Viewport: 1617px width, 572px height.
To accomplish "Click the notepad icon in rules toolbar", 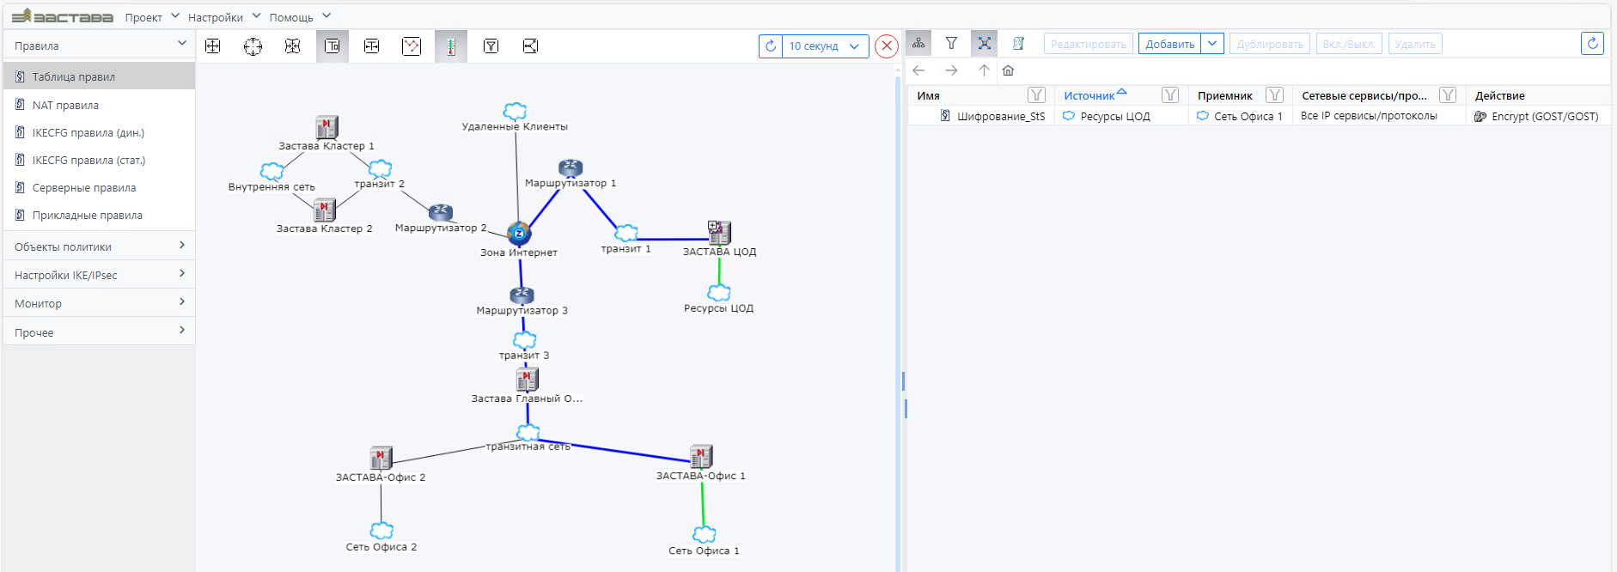I will [1018, 43].
